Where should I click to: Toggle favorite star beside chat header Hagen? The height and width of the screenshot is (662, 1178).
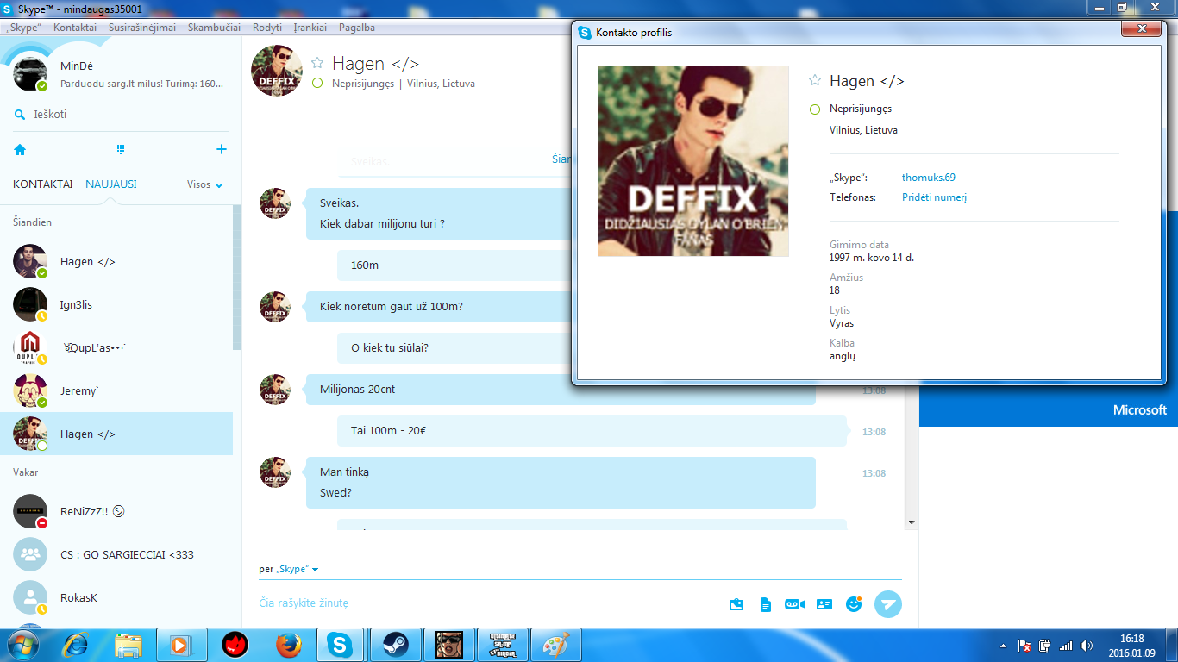(x=317, y=63)
